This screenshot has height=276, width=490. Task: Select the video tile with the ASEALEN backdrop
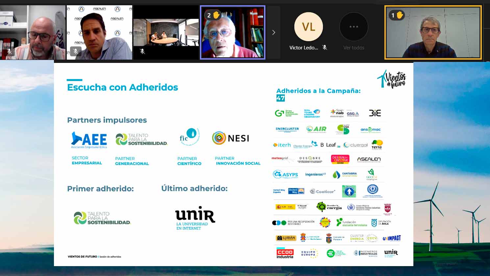tap(99, 32)
